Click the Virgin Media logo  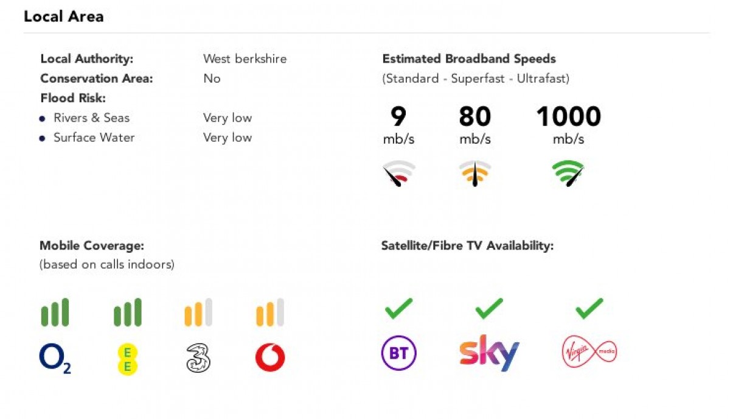pyautogui.click(x=589, y=353)
